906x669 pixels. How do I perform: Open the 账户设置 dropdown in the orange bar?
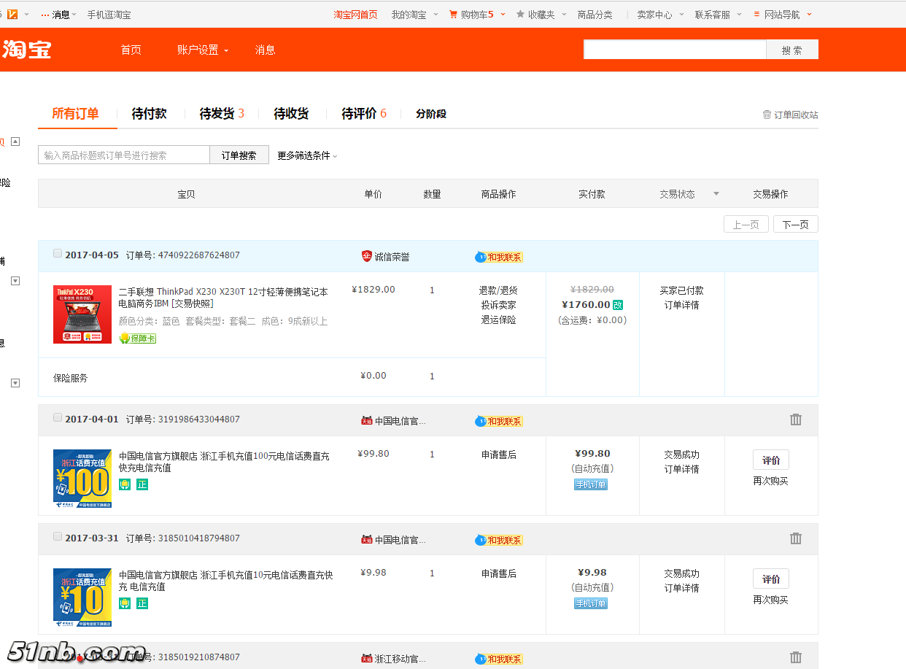coord(203,50)
